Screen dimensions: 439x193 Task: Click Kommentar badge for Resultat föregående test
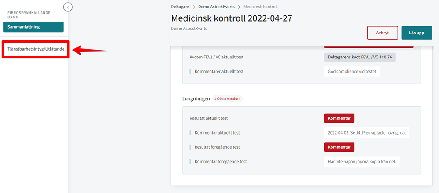[x=339, y=147]
